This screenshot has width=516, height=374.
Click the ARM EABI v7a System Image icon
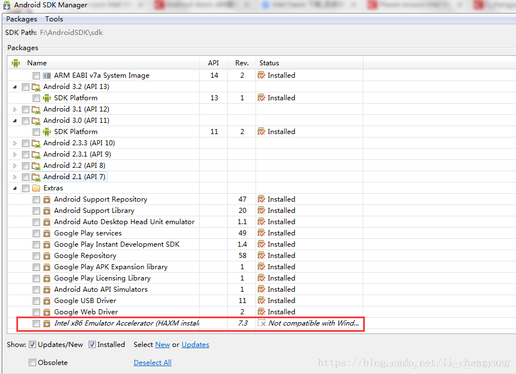point(46,75)
